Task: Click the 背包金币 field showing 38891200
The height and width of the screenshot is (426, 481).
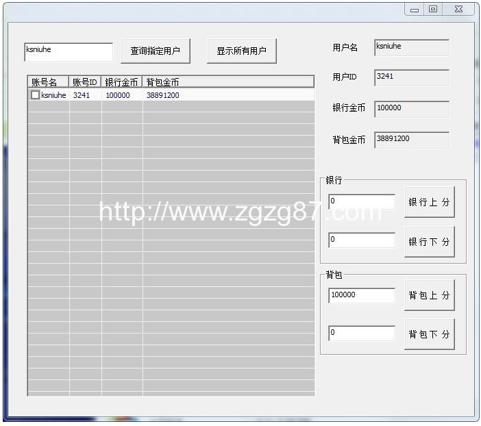Action: (x=411, y=140)
